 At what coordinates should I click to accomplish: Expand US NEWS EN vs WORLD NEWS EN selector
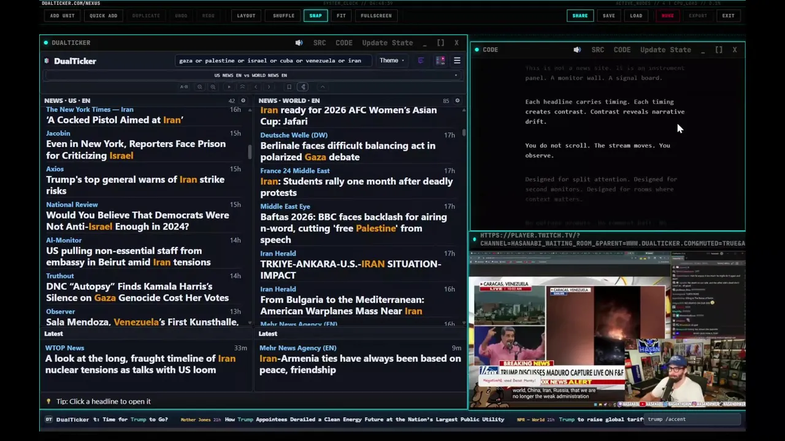pos(250,75)
